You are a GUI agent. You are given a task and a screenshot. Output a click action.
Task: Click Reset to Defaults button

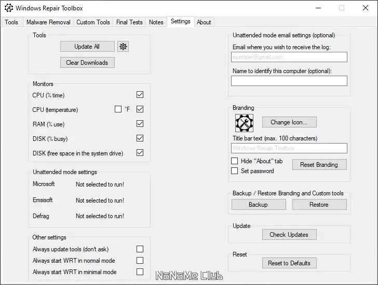pos(289,263)
